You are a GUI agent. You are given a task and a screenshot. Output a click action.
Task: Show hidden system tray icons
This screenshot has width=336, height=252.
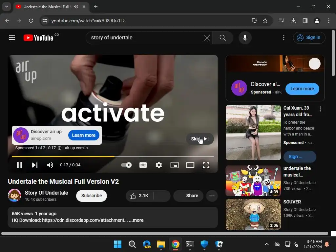(266, 244)
